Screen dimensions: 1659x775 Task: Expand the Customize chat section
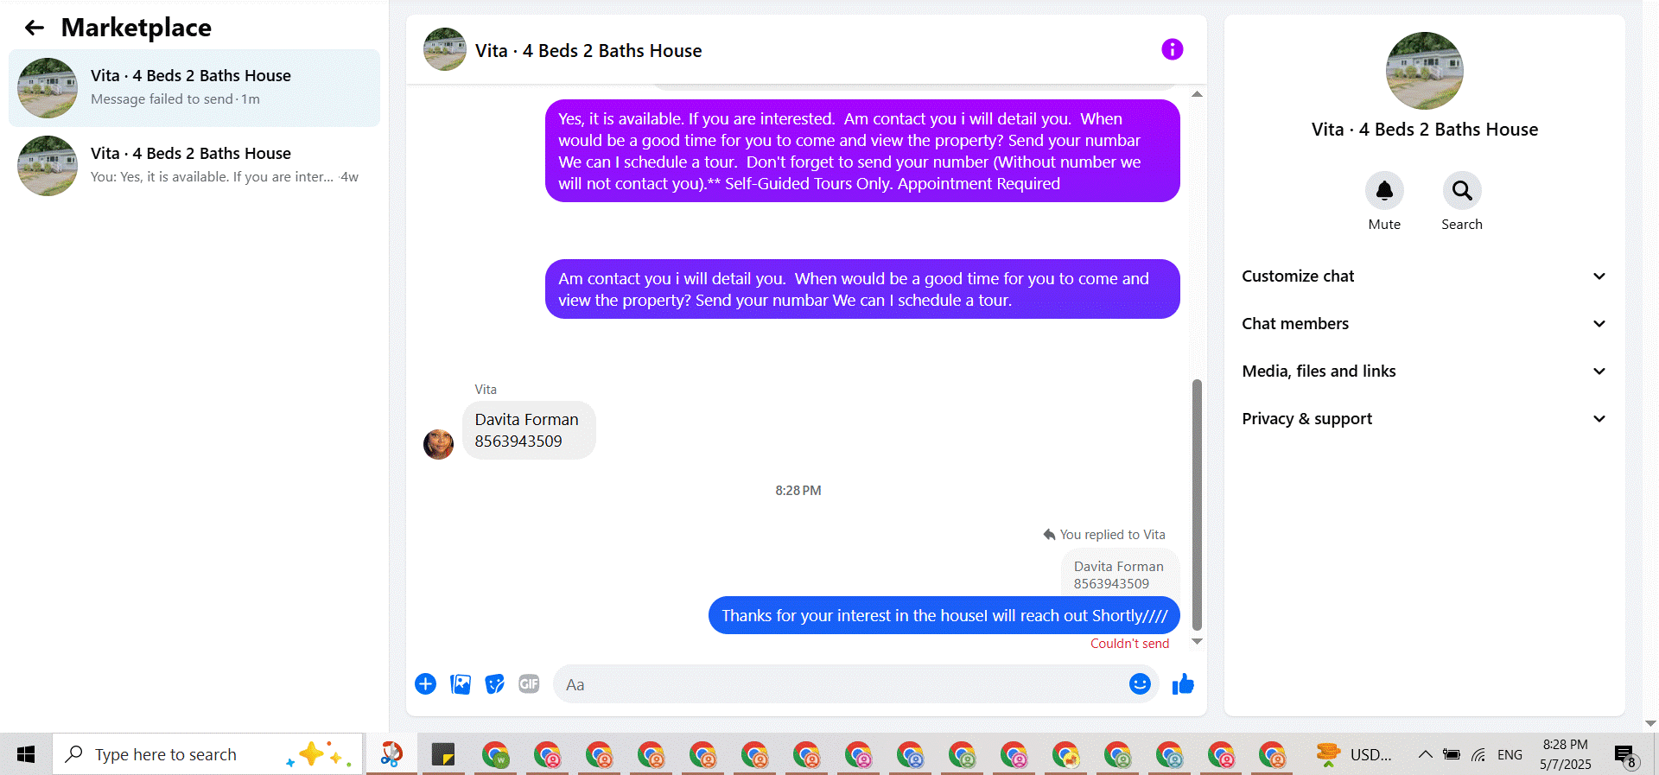(x=1424, y=276)
